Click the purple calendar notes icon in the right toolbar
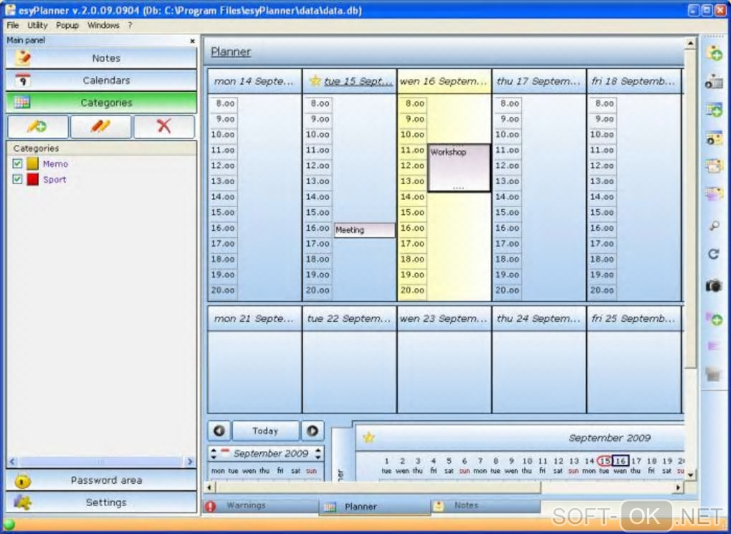Screen dimensions: 731x534 (714, 194)
